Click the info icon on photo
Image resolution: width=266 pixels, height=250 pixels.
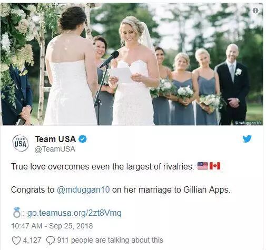(x=255, y=11)
